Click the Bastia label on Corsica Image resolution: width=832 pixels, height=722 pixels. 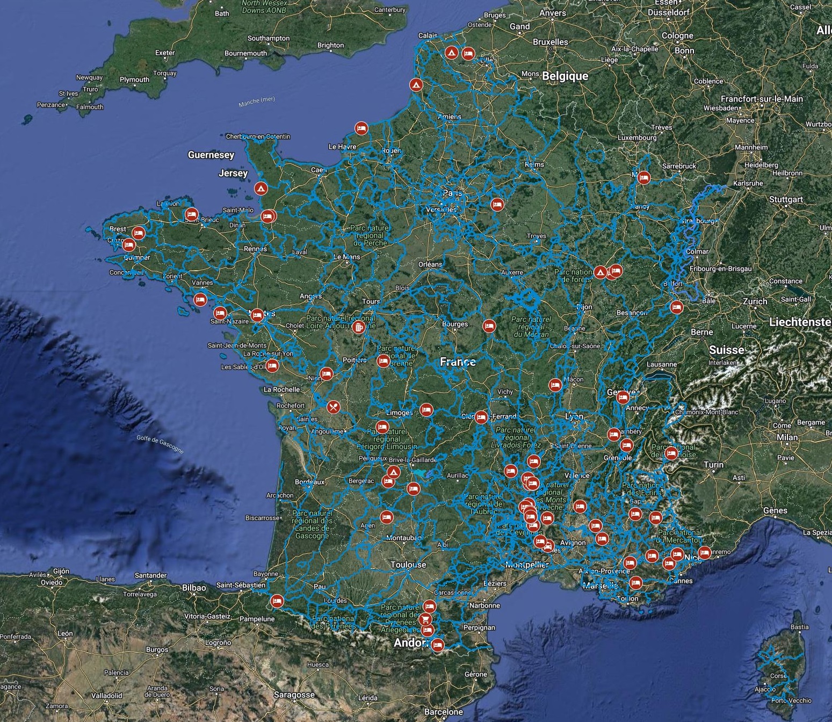pyautogui.click(x=800, y=627)
